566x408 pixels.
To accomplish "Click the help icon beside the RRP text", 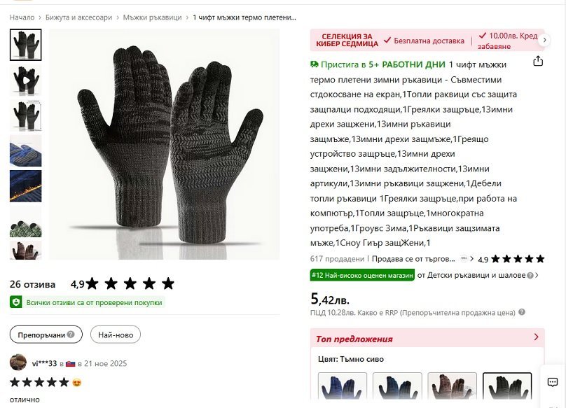I will point(522,312).
